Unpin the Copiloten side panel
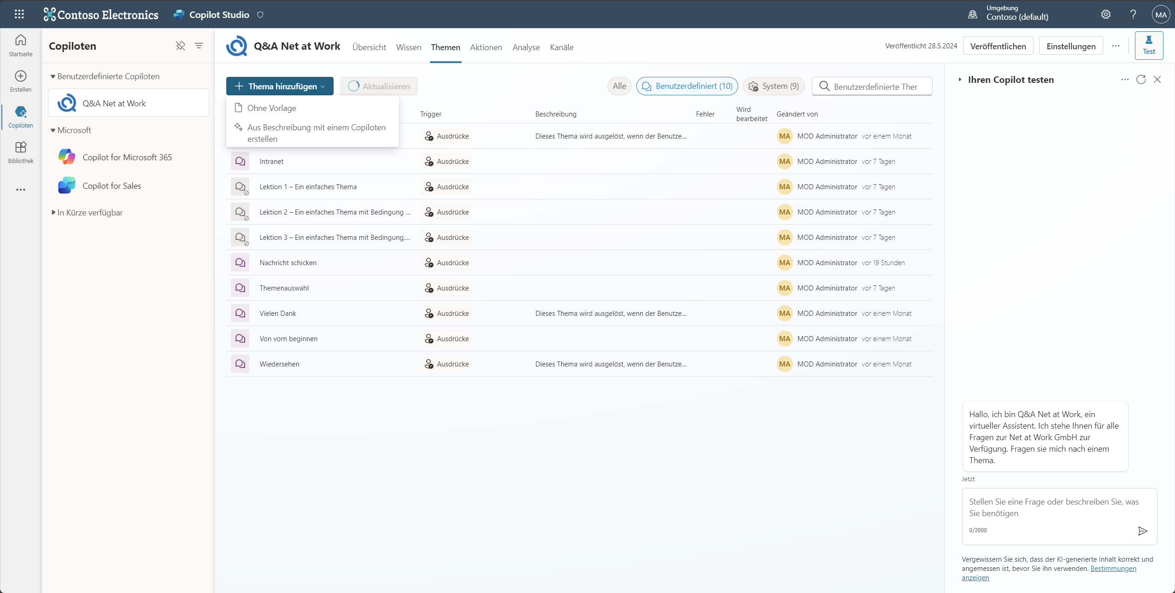The image size is (1175, 593). pyautogui.click(x=180, y=46)
